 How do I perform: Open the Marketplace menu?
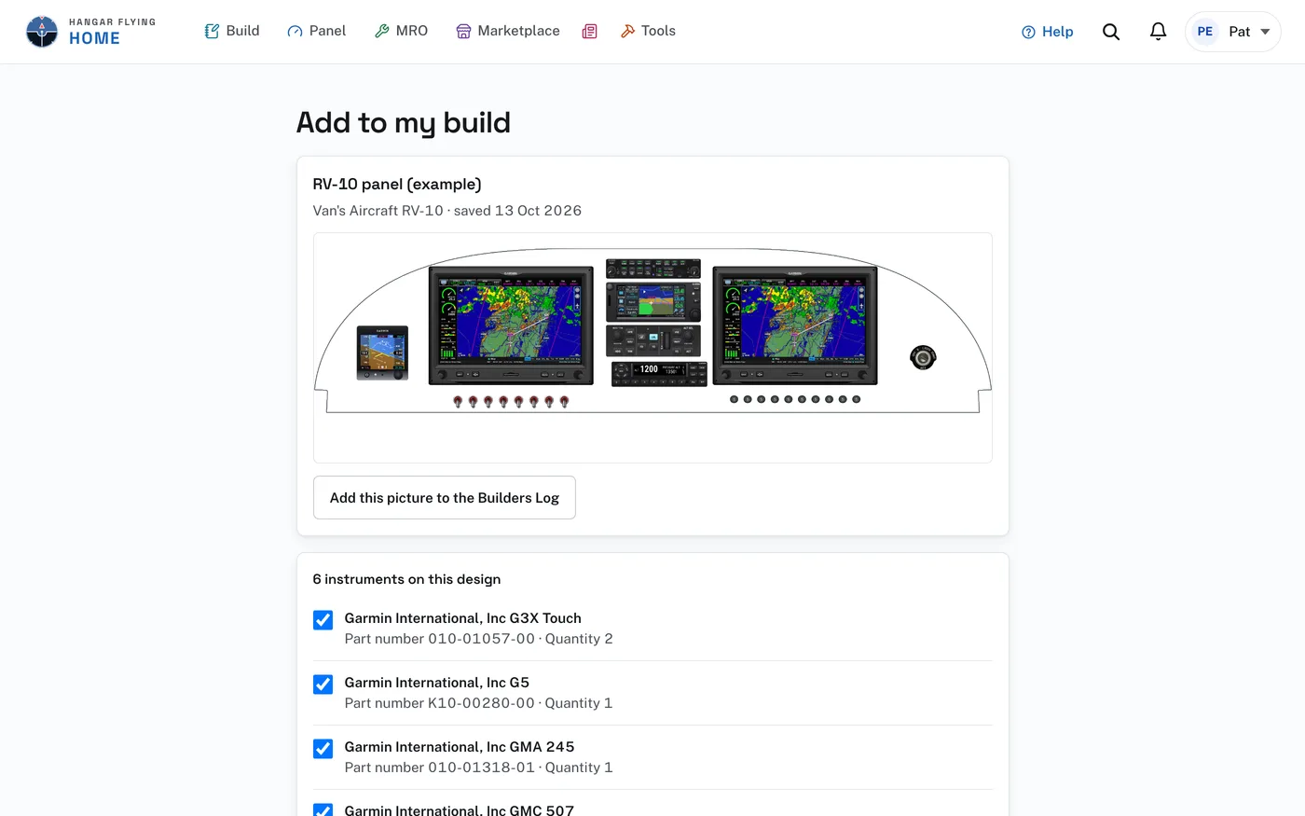click(508, 31)
